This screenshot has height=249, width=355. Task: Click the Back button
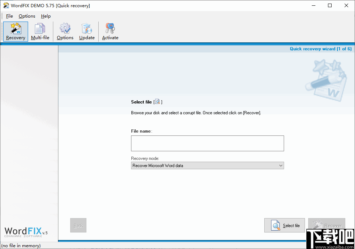[78, 225]
